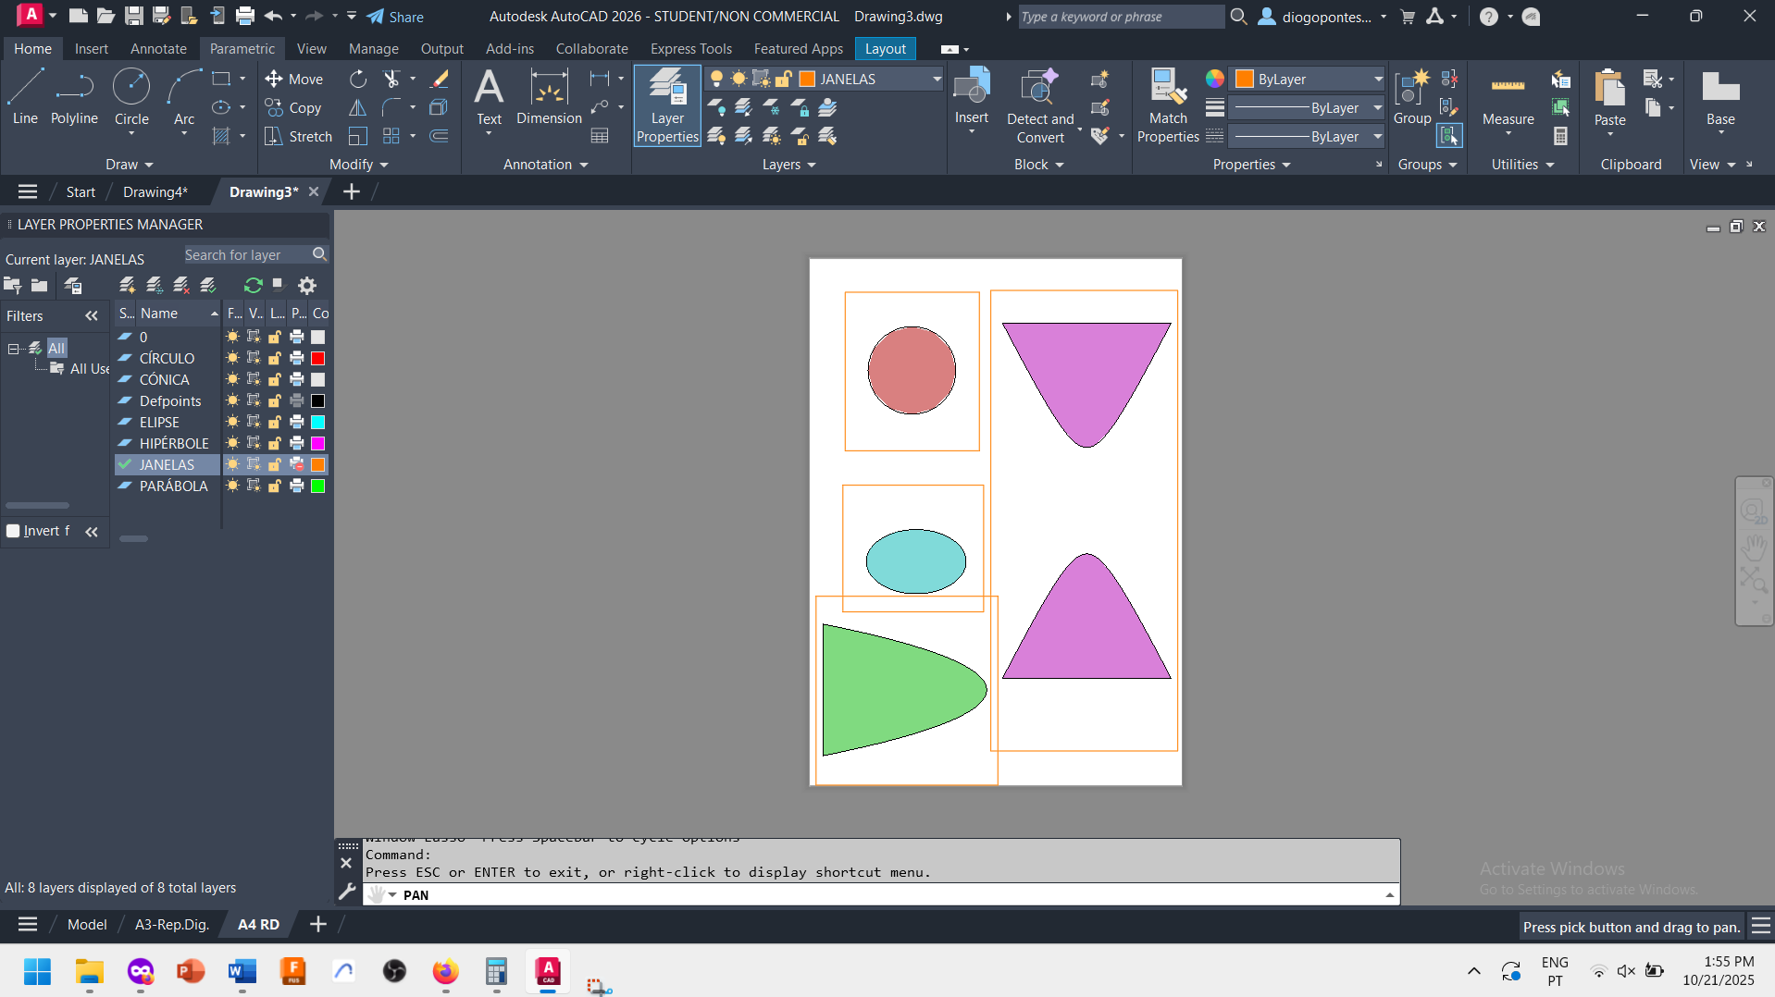Open the Layer Properties manager button
Image resolution: width=1775 pixels, height=997 pixels.
pyautogui.click(x=666, y=105)
